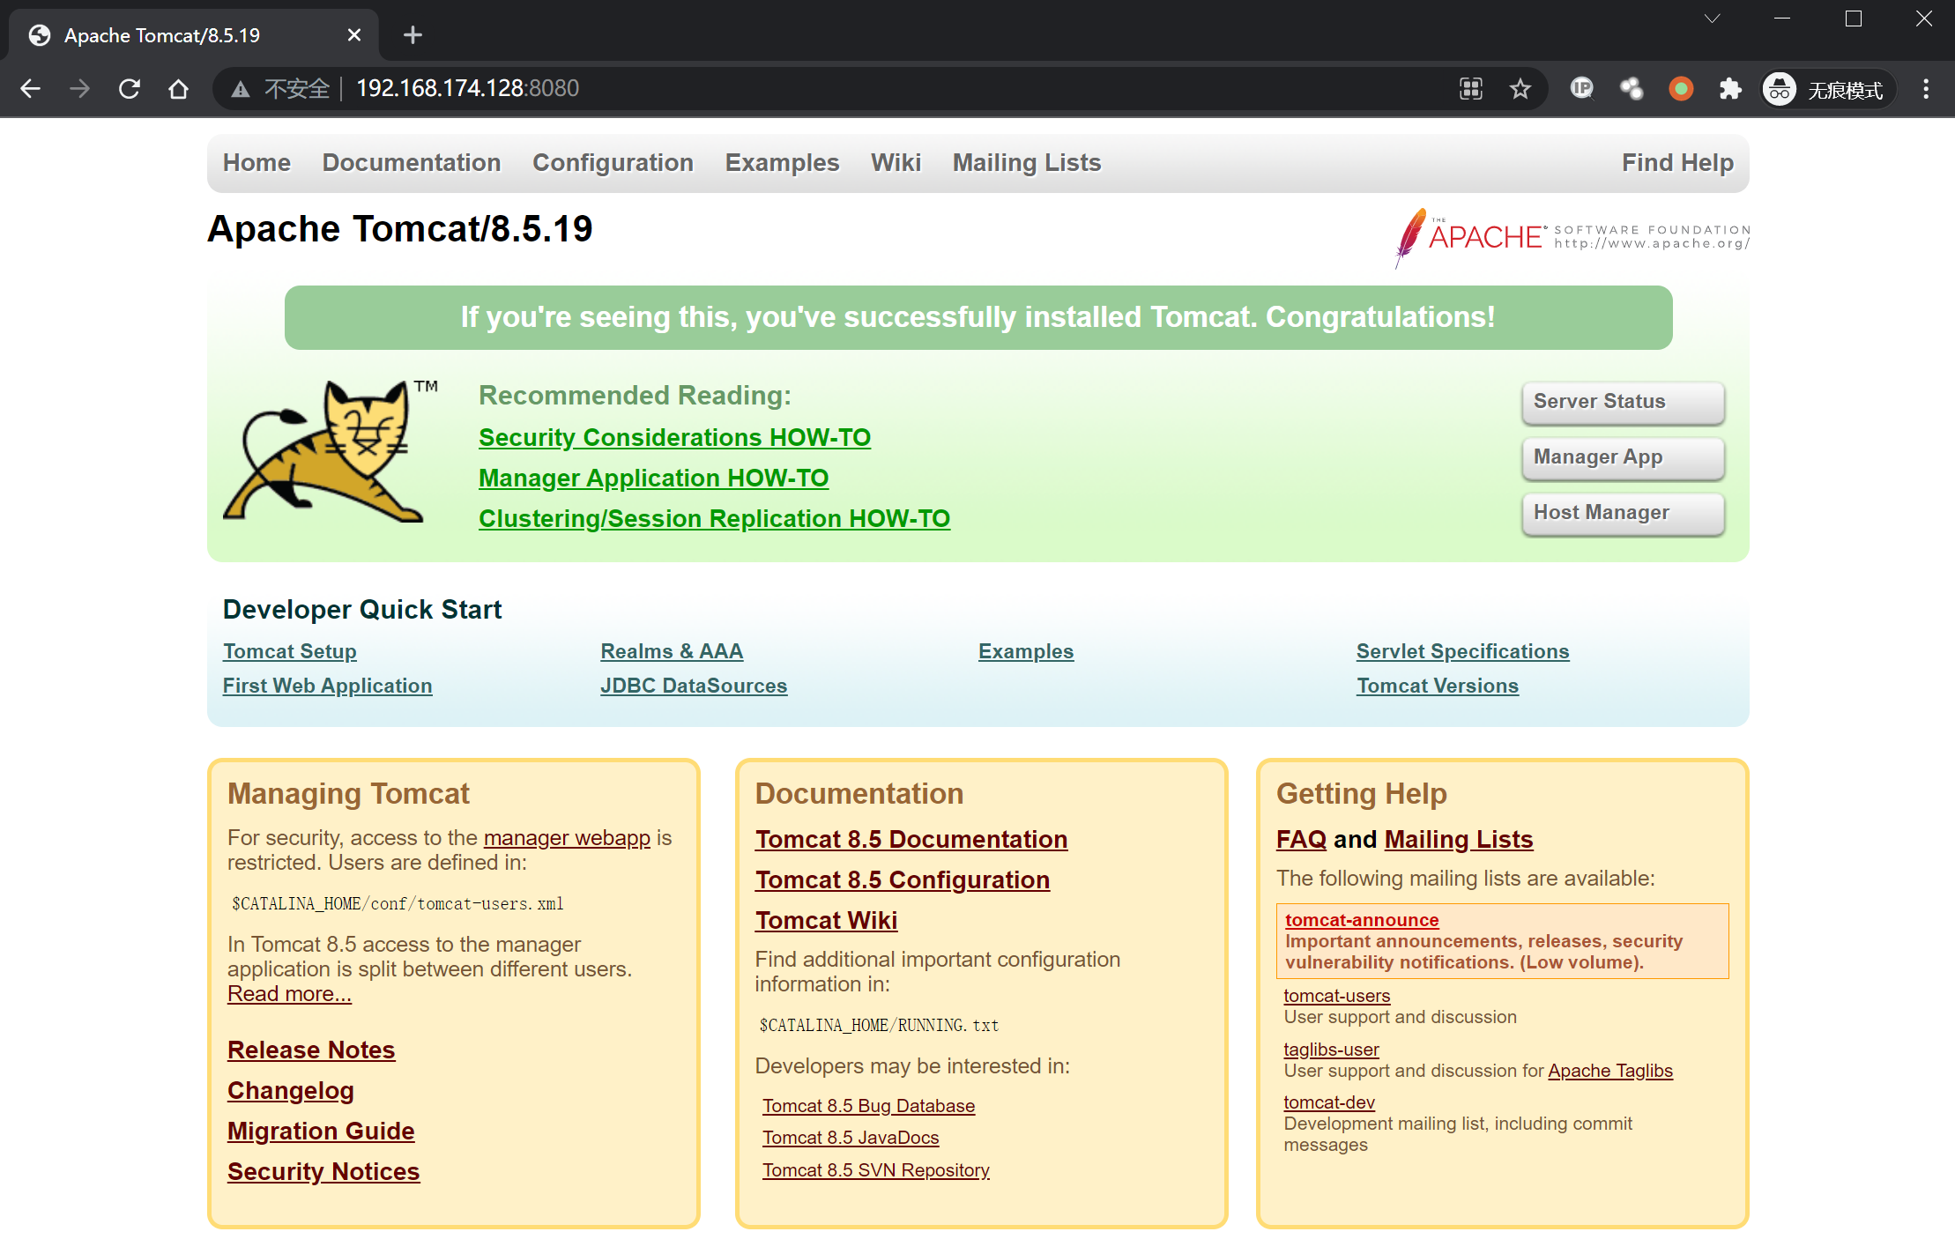Open Security Considerations HOW-TO link
Viewport: 1955px width, 1254px height.
pos(674,437)
